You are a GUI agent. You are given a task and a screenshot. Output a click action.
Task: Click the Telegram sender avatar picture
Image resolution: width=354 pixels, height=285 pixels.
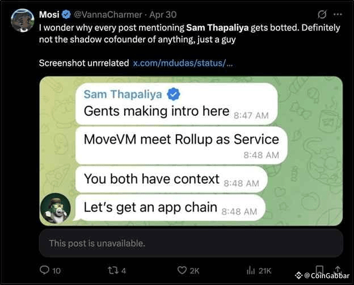tap(56, 208)
